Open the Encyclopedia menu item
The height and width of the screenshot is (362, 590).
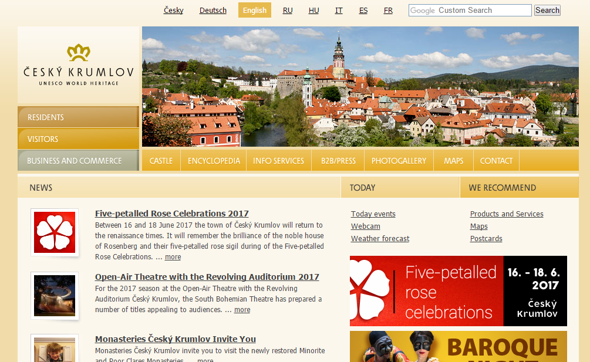pos(214,161)
